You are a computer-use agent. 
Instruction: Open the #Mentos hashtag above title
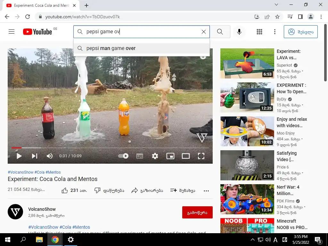click(x=53, y=172)
